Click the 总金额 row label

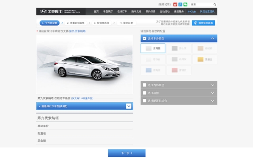click(x=42, y=141)
